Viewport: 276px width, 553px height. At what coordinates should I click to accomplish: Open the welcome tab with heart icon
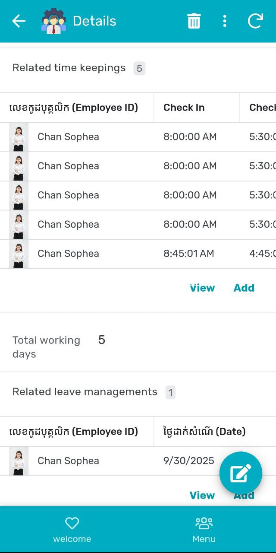click(72, 530)
